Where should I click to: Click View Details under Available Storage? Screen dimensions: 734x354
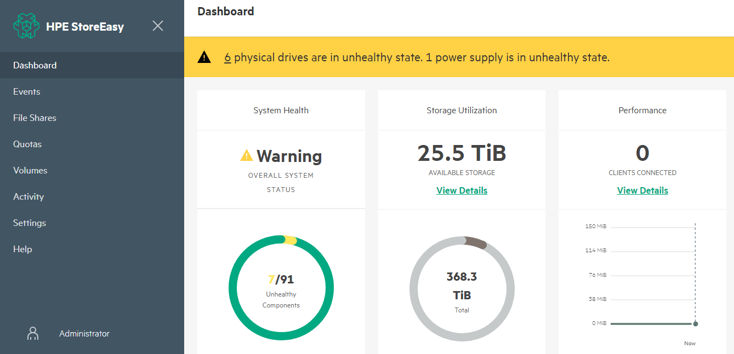coord(462,190)
